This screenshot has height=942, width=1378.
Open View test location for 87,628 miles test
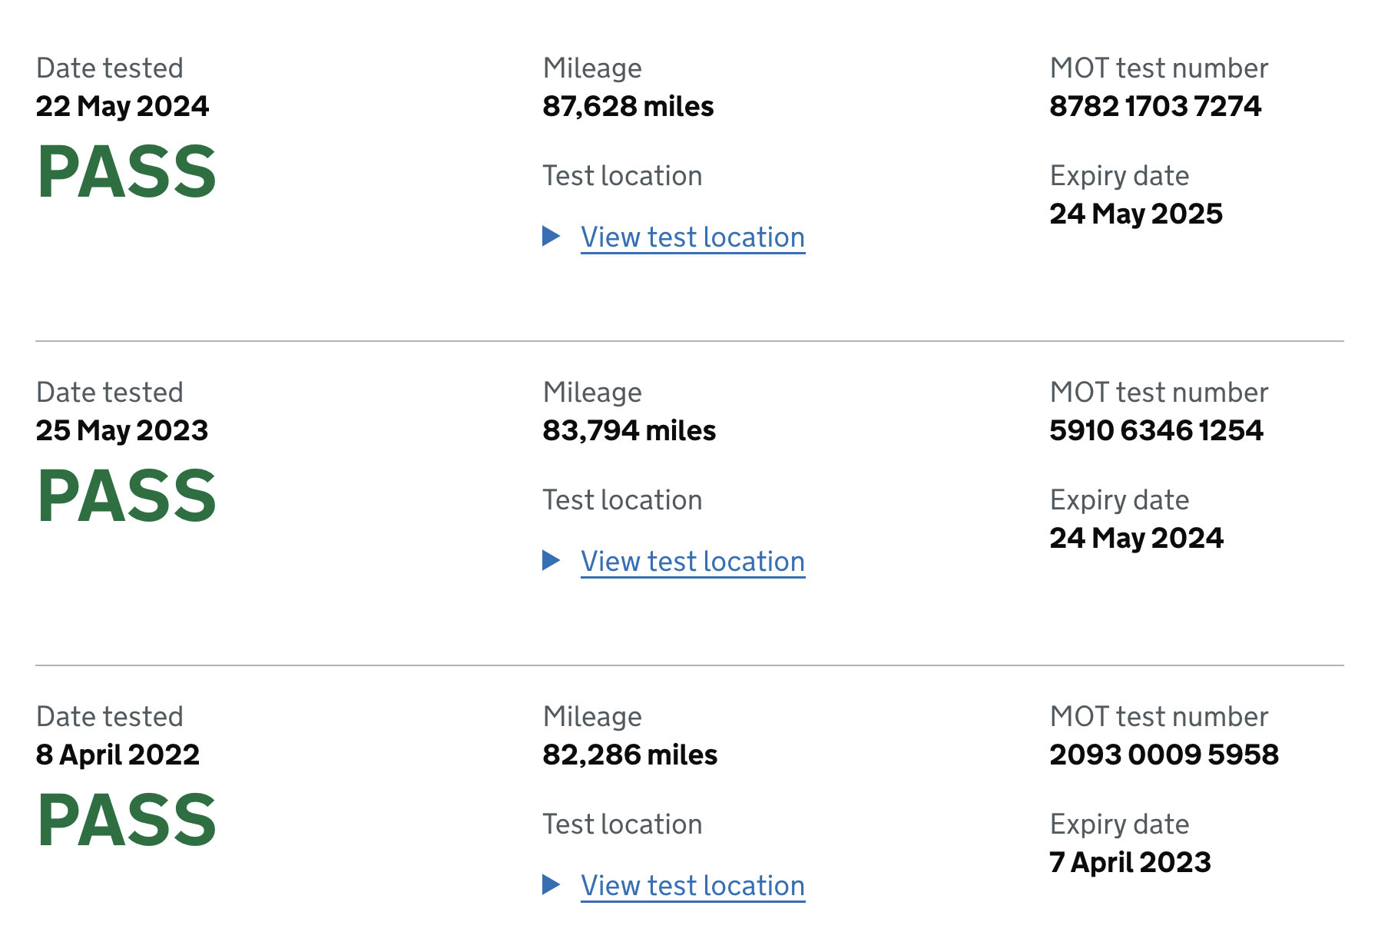point(693,237)
